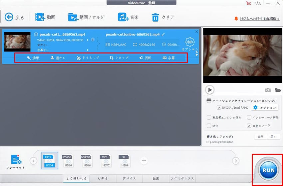Enable 高品質エンジンを使う checkbox
Viewport: 283px width, 186px height.
point(209,118)
